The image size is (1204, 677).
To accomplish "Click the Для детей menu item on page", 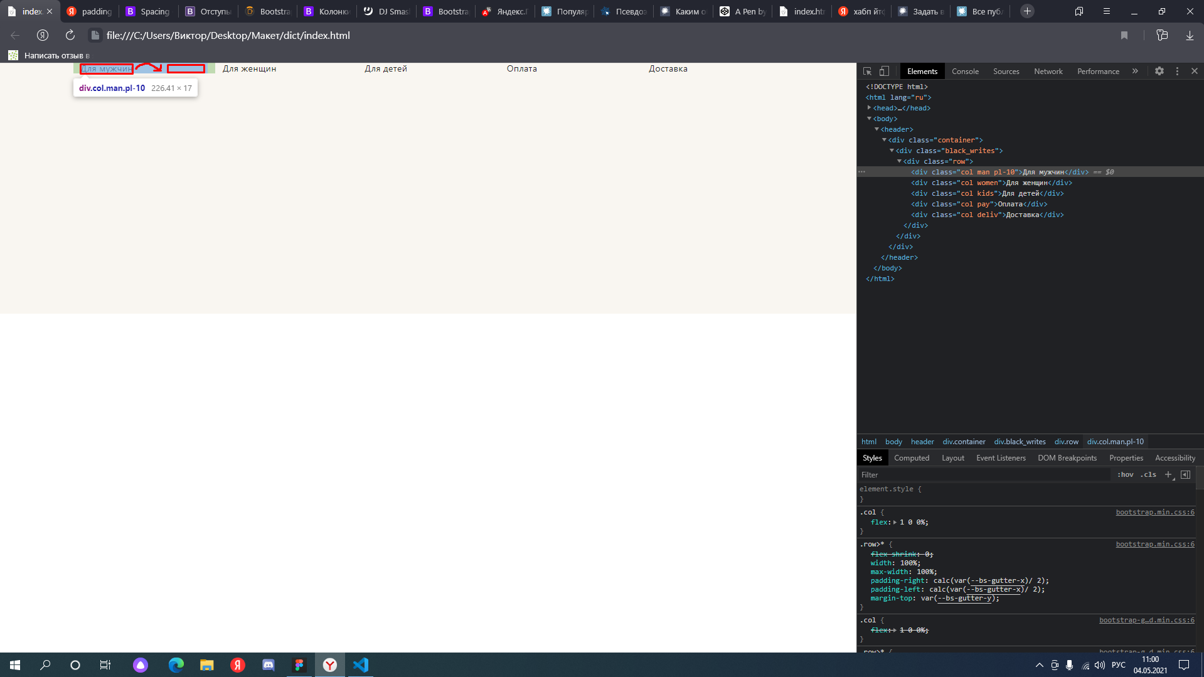I will click(386, 69).
